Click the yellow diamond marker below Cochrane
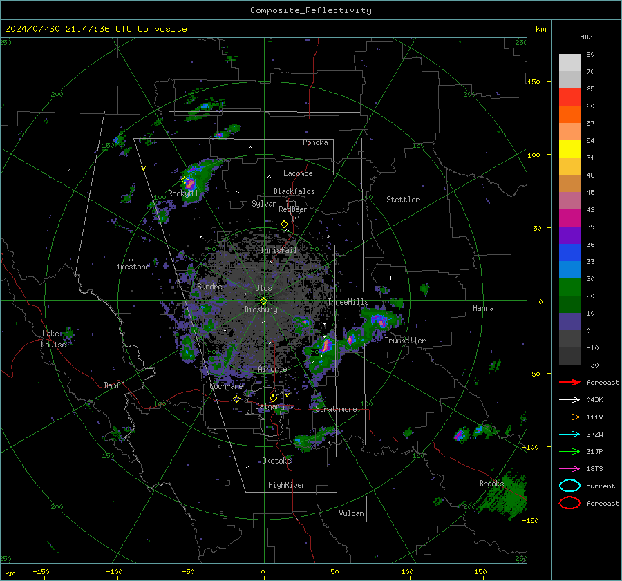 237,399
